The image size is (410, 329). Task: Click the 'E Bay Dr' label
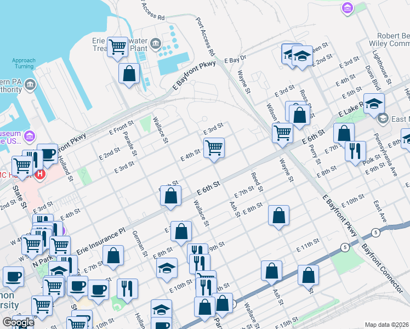[235, 59]
